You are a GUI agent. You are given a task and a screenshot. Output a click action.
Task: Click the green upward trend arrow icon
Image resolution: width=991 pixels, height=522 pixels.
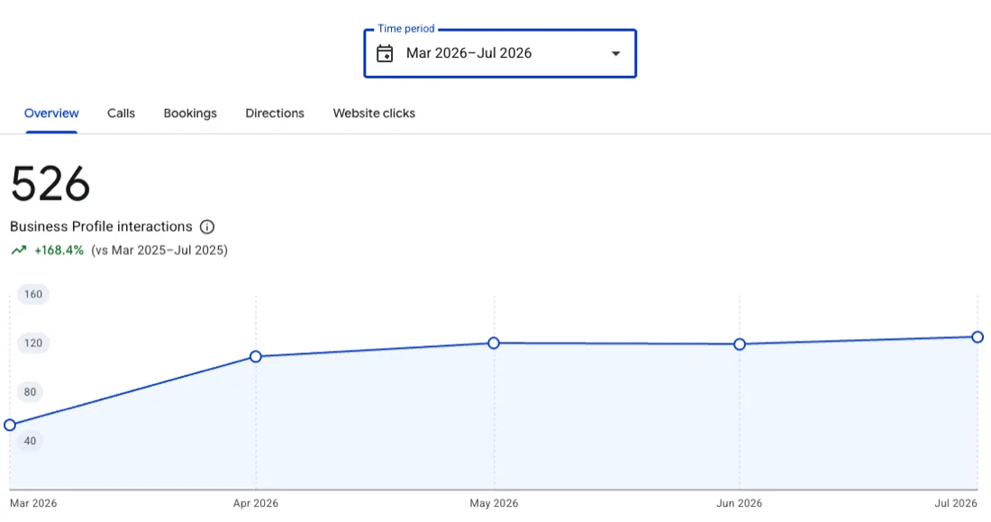[19, 250]
